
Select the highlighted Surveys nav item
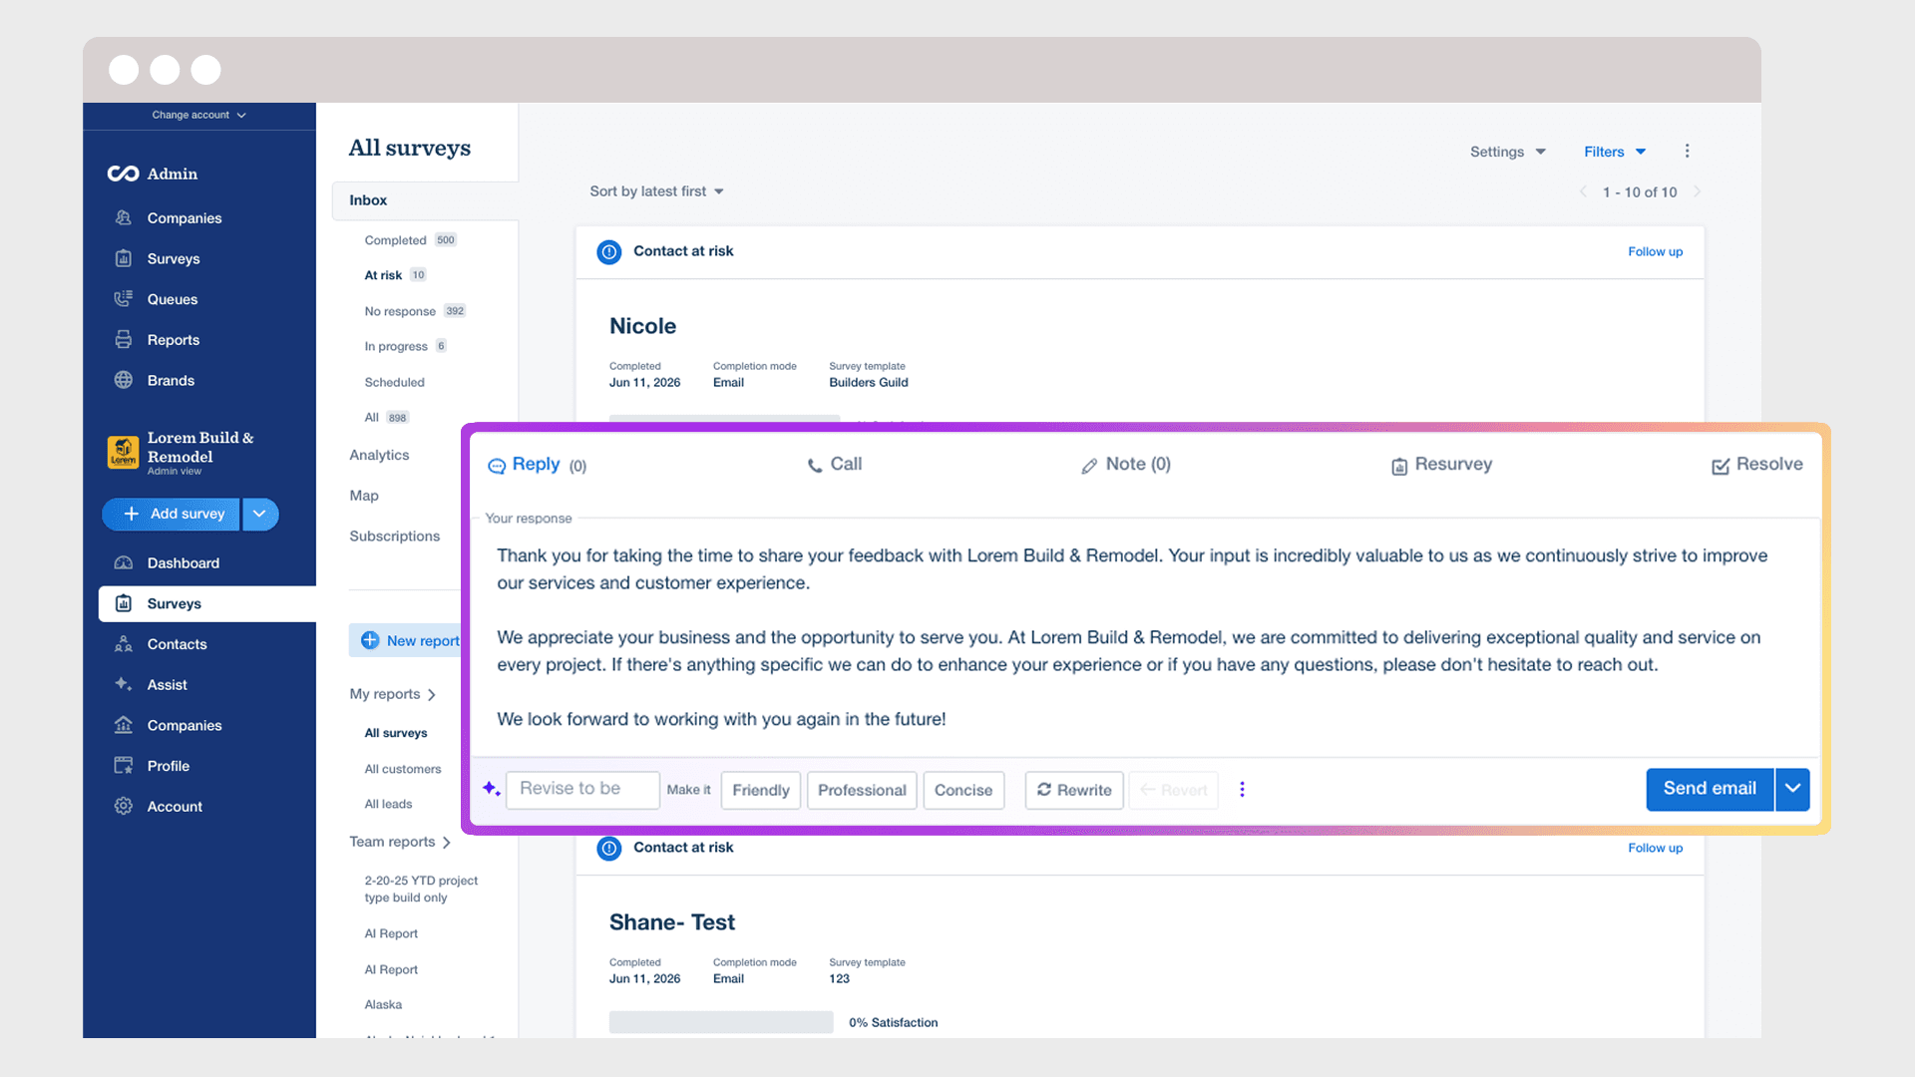207,603
